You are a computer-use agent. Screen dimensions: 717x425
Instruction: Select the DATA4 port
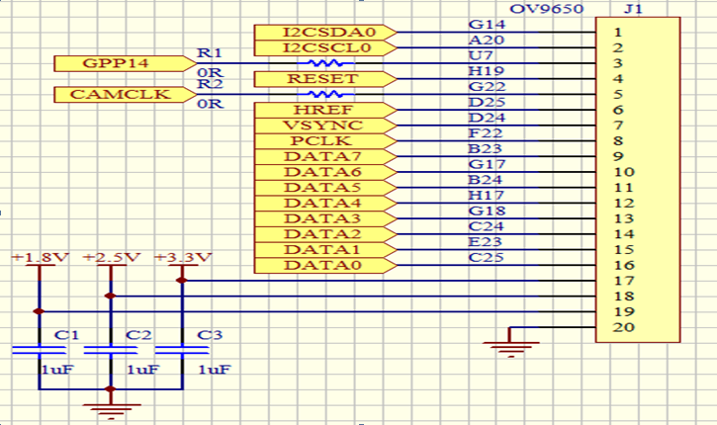pyautogui.click(x=325, y=204)
